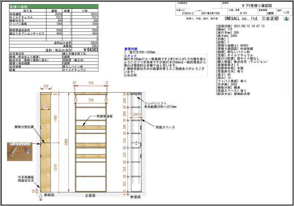Click the [高さmm] 2450 line
Image resolution: width=294 pixels, height=206 pixels.
pos(226,36)
